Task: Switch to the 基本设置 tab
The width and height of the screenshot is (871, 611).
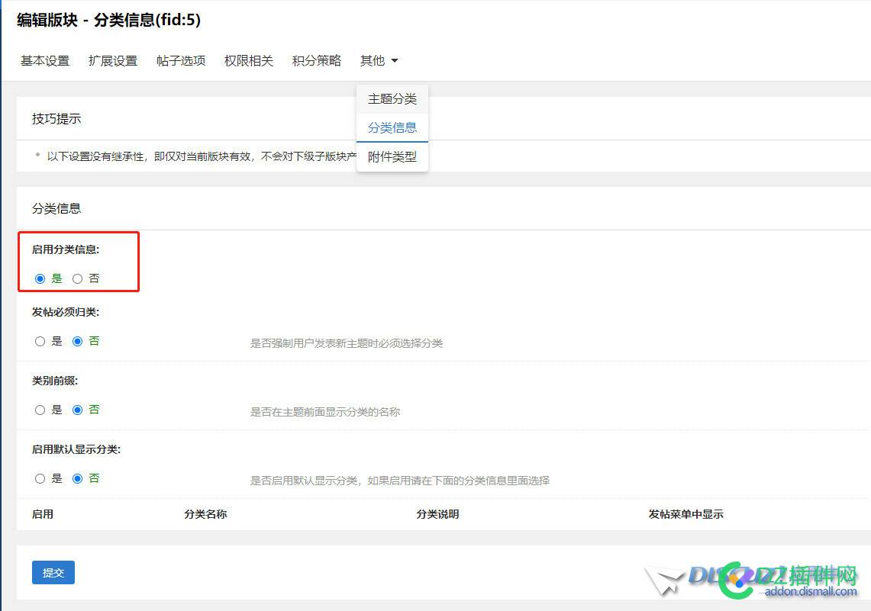Action: pyautogui.click(x=44, y=60)
